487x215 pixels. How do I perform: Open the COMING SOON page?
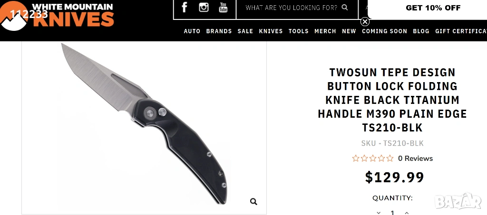point(384,31)
